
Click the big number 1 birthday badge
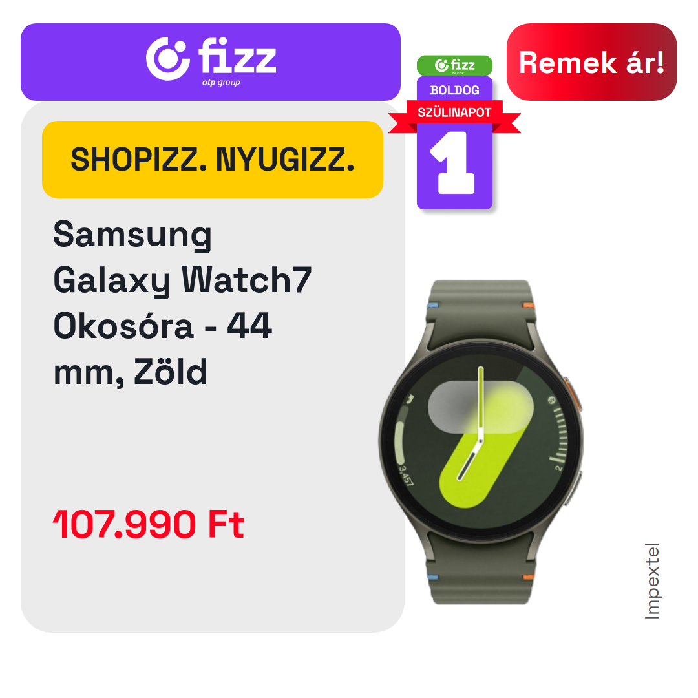[x=454, y=162]
